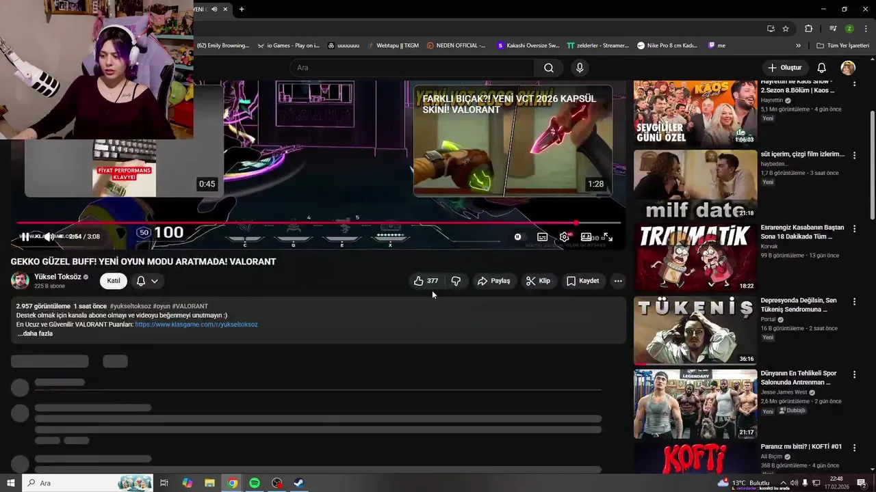Open Kaos Show Sevgililer Günü thumbnail
The height and width of the screenshot is (492, 876).
click(x=695, y=113)
